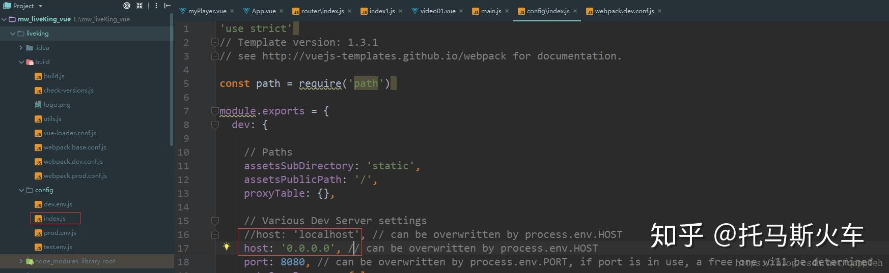Viewport: 889px width, 273px height.
Task: Click the vuejs-templates documentation URL in comment
Action: pos(384,56)
